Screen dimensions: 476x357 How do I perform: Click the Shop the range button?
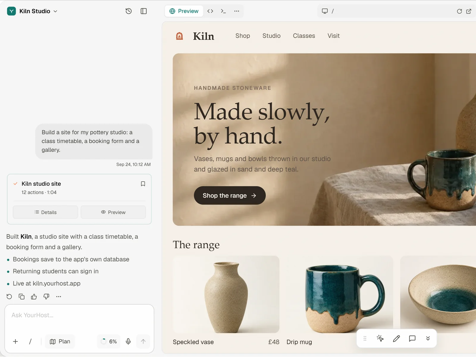(x=230, y=195)
